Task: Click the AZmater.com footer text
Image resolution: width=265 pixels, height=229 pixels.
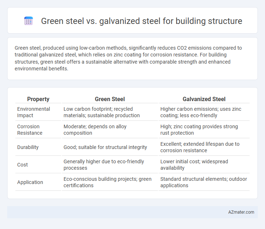Action: (241, 212)
